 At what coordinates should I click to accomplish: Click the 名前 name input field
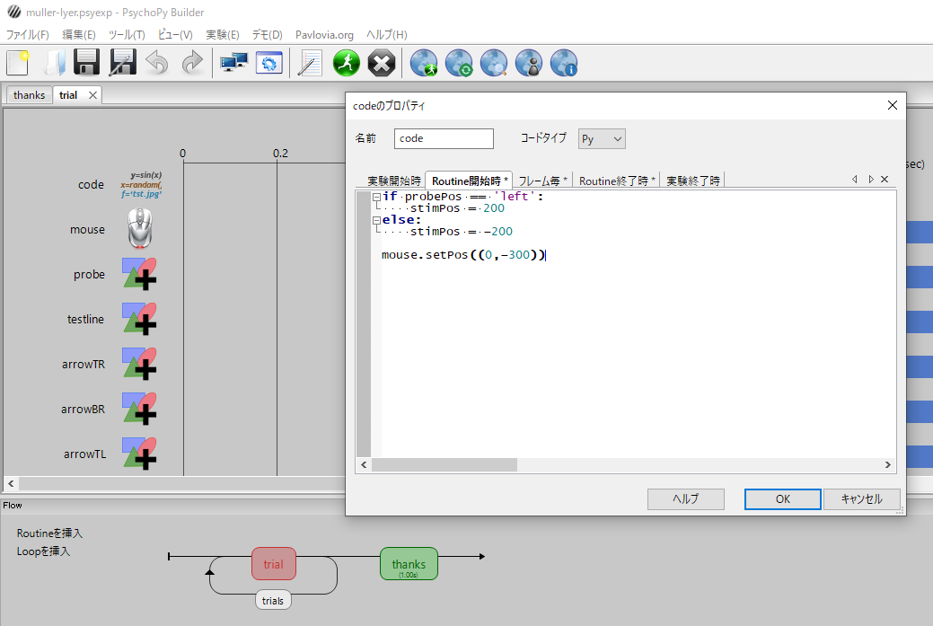(444, 138)
